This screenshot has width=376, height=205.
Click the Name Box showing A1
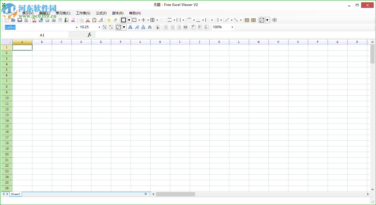click(42, 35)
